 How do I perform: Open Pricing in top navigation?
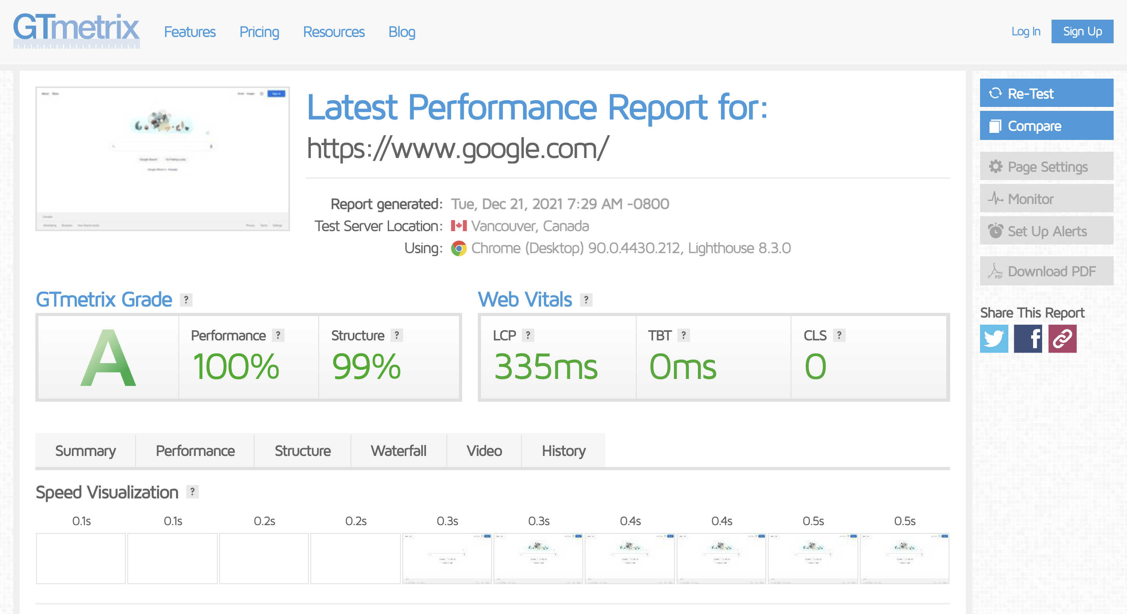[259, 32]
